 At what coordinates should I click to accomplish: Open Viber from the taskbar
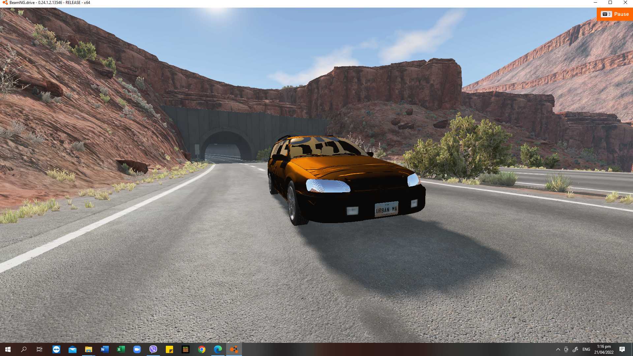point(153,349)
